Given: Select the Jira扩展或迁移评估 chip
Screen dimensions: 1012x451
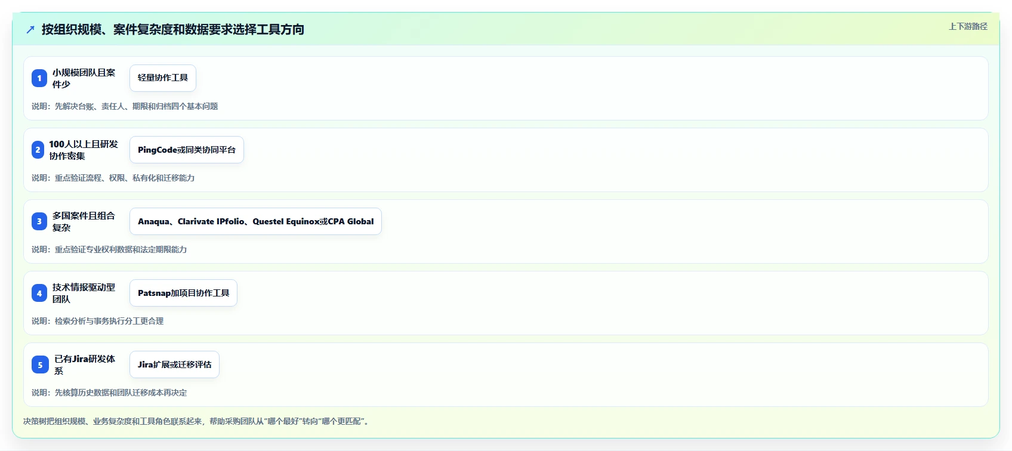Looking at the screenshot, I should tap(174, 364).
